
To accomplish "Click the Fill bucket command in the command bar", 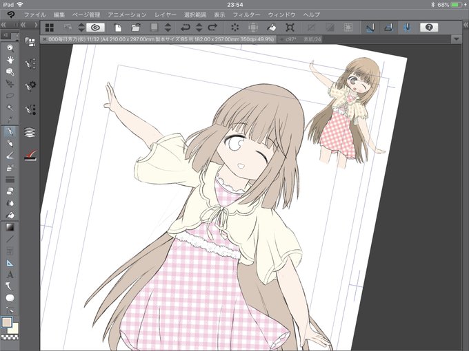I will [271, 28].
